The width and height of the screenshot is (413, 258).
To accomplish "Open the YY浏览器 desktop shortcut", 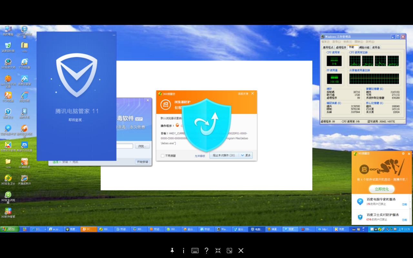I will tap(24, 64).
